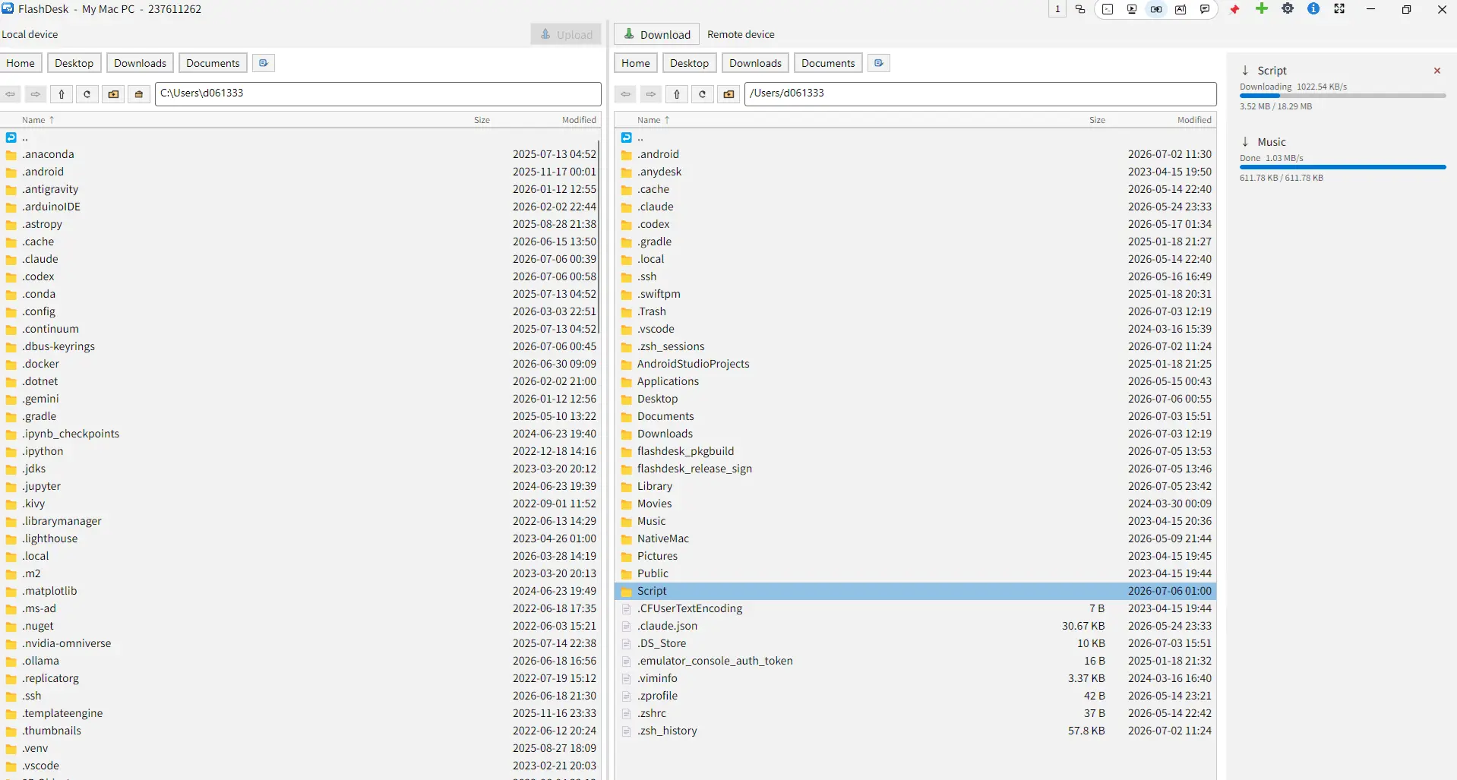Image resolution: width=1457 pixels, height=780 pixels.
Task: Go up one directory in local panel
Action: (62, 94)
